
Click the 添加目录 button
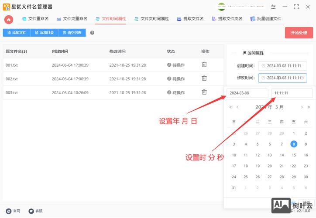pos(45,33)
